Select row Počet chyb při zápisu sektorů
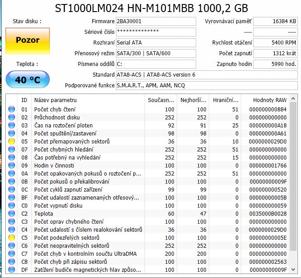 point(148,262)
